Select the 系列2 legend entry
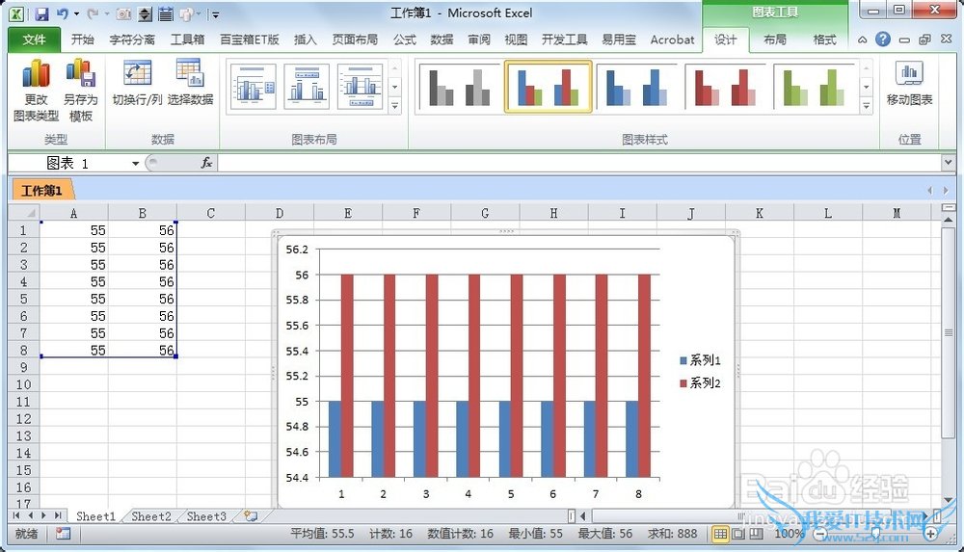The image size is (964, 552). [x=700, y=383]
